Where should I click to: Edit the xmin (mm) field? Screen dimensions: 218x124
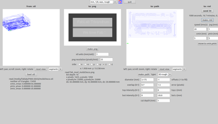(200, 38)
